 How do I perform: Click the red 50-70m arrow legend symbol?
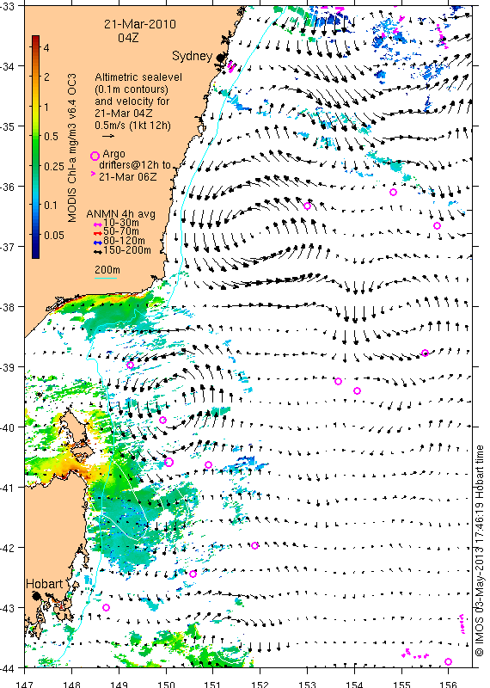(x=98, y=233)
